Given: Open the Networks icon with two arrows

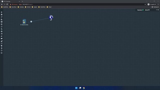Looking at the screenshot, I should (x=1, y=17).
